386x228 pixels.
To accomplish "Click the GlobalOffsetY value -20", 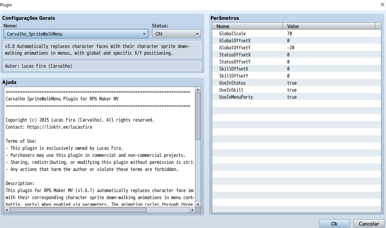I will coord(291,48).
